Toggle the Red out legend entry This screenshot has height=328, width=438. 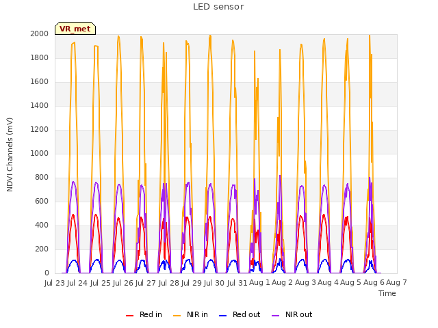pos(240,314)
